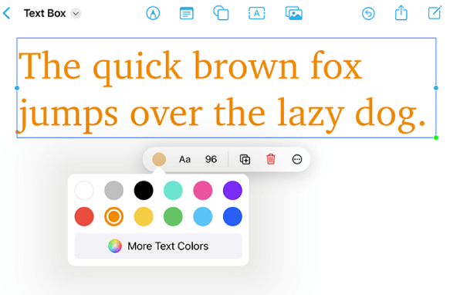Viewport: 450px width, 295px height.
Task: Select the pen drawing tool
Action: pos(153,13)
